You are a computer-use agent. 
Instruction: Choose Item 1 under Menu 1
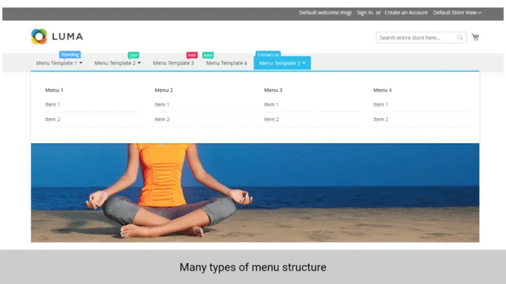click(53, 104)
